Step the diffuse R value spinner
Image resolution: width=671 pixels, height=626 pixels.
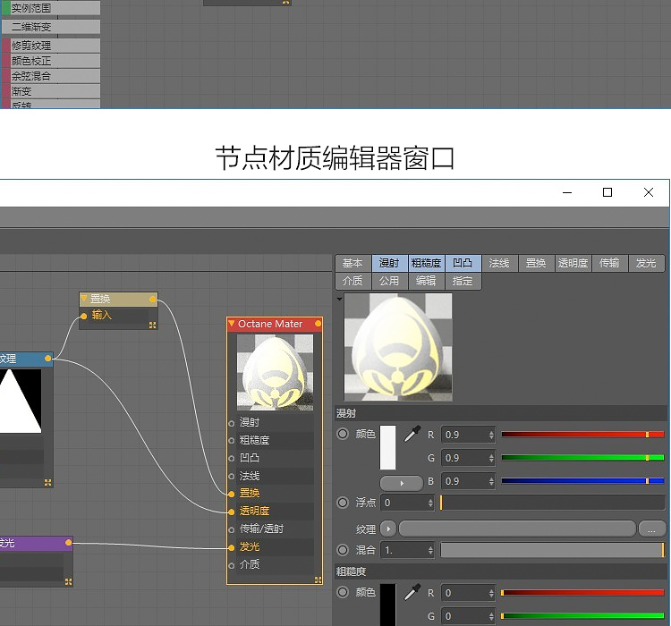pos(491,435)
